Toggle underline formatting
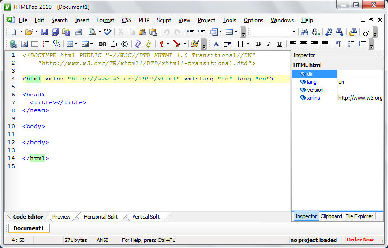Image resolution: width=388 pixels, height=248 pixels. (x=279, y=44)
